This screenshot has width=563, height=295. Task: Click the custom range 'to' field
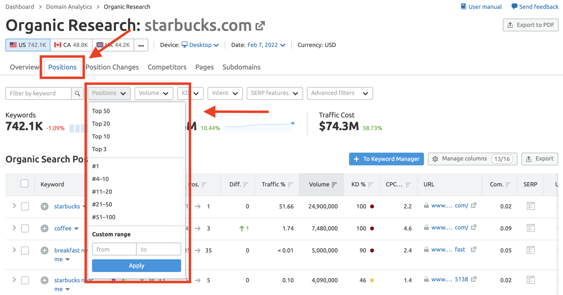pos(159,249)
